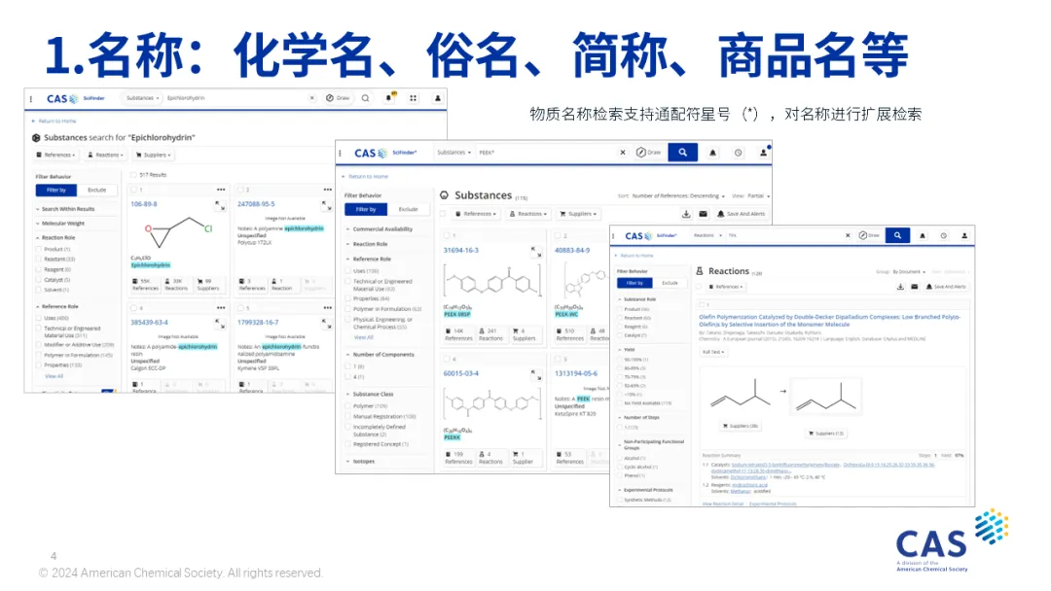Expand the structure image for 60015-03-4
The image size is (1051, 591).
(x=536, y=375)
